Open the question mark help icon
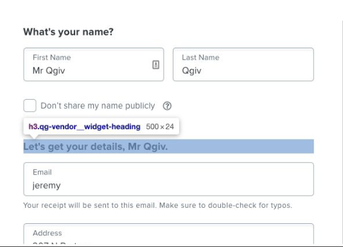This screenshot has height=247, width=343. [x=167, y=106]
